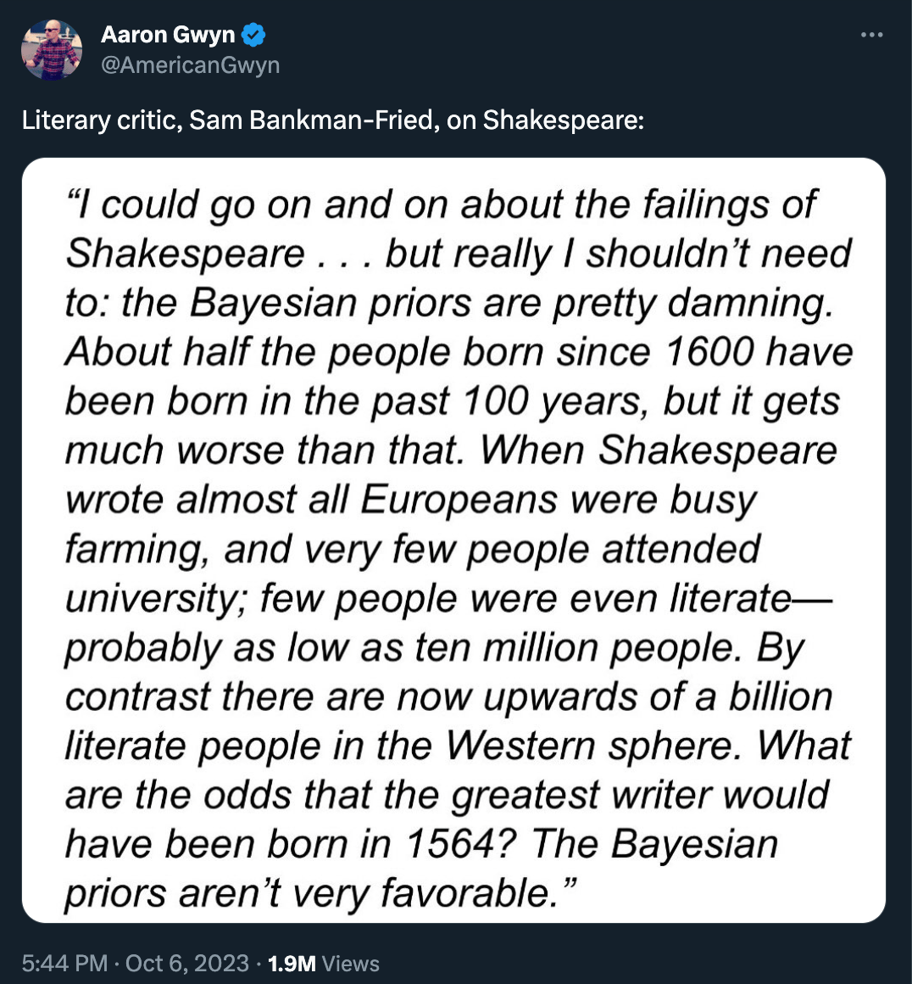
Task: Click the Oct 6, 2023 date
Action: pos(187,964)
